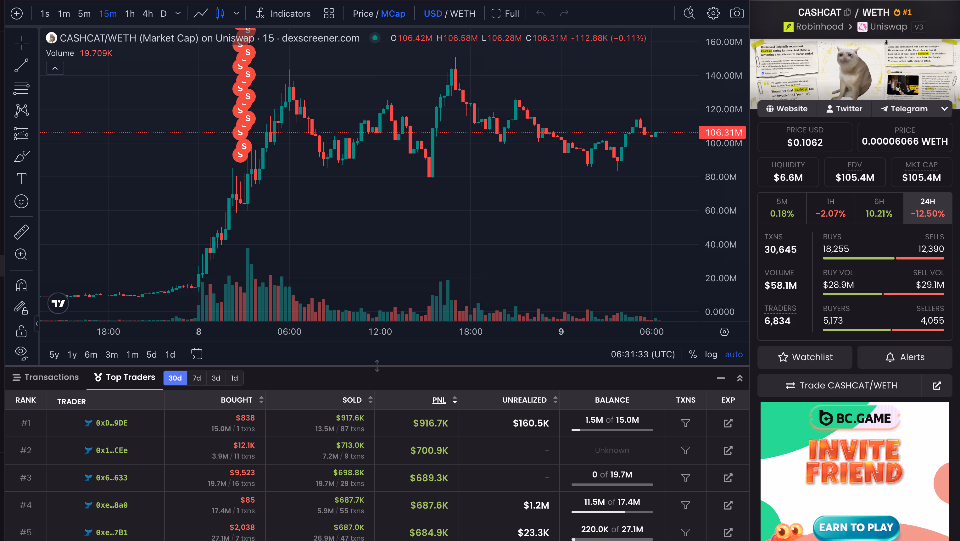
Task: Toggle log scale on chart
Action: tap(711, 354)
